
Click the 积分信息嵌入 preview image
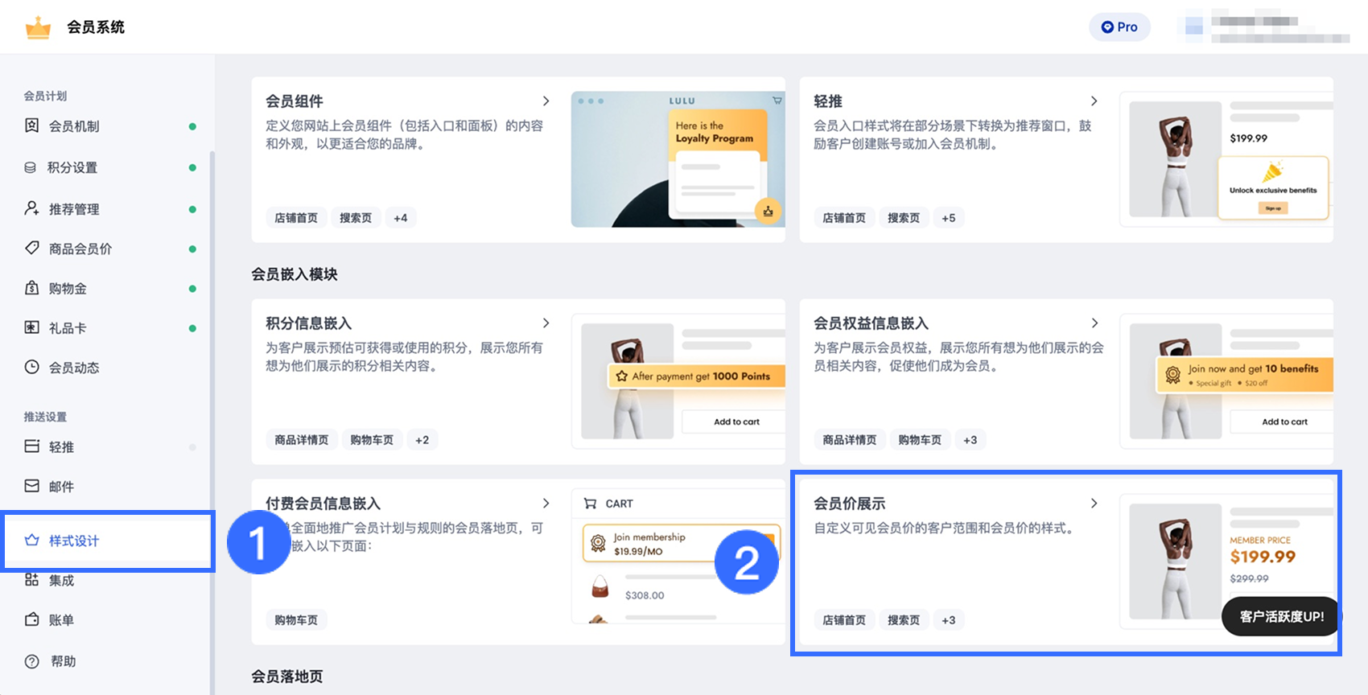[678, 381]
